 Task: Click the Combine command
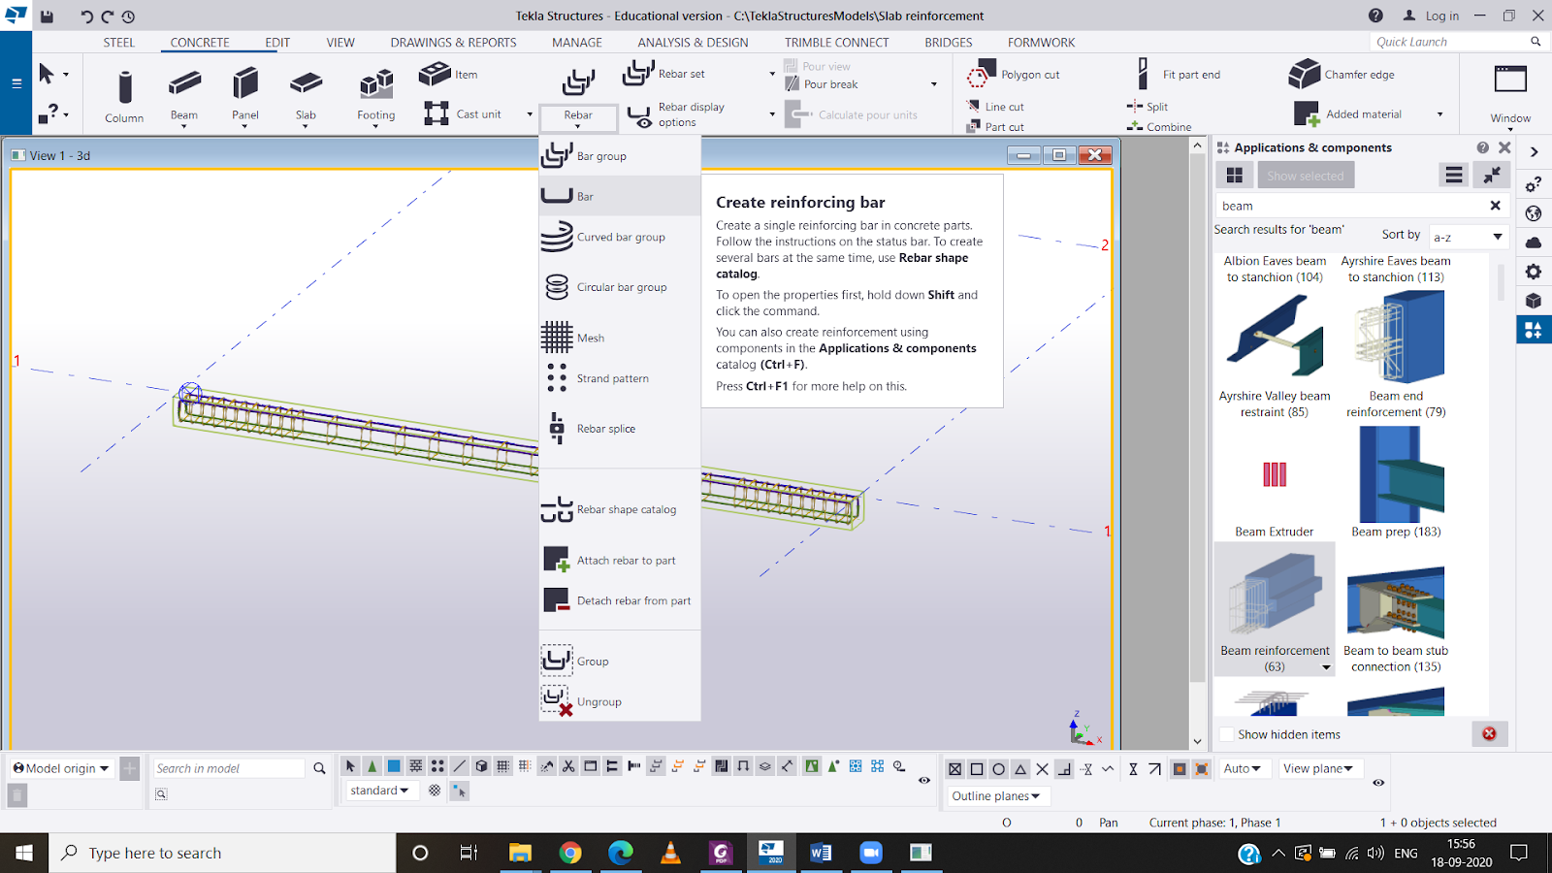point(1159,127)
